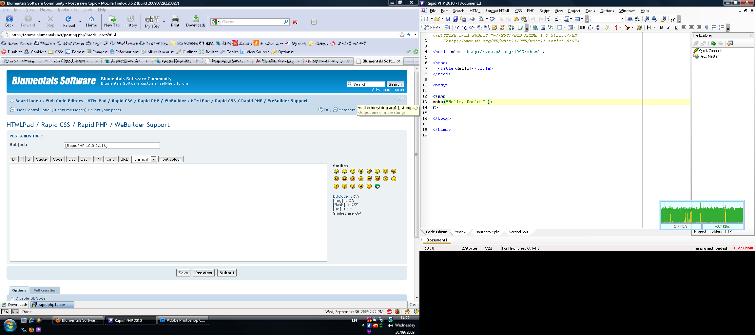This screenshot has width=755, height=335.
Task: Run ABC spell check in Rapid PHP
Action: [x=492, y=19]
